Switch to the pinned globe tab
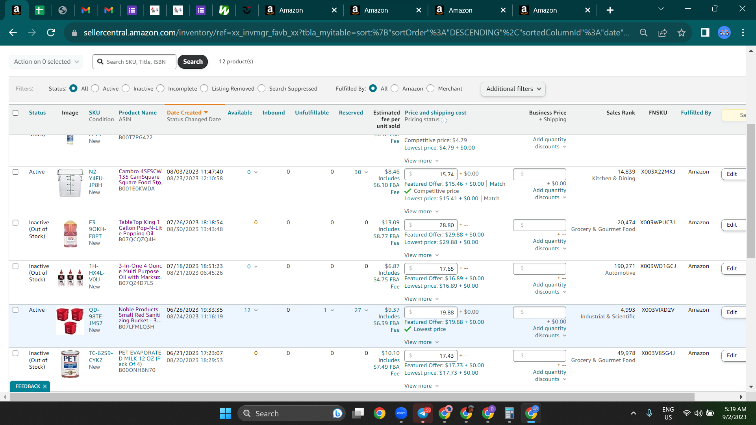The width and height of the screenshot is (756, 425). (x=63, y=10)
